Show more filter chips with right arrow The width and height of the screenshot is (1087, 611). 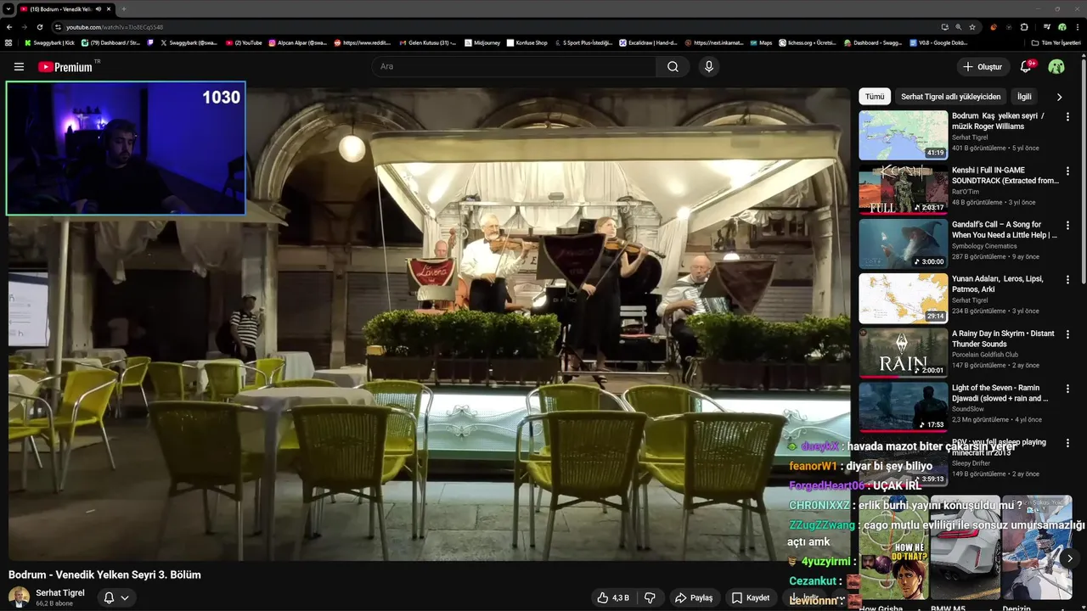coord(1059,97)
